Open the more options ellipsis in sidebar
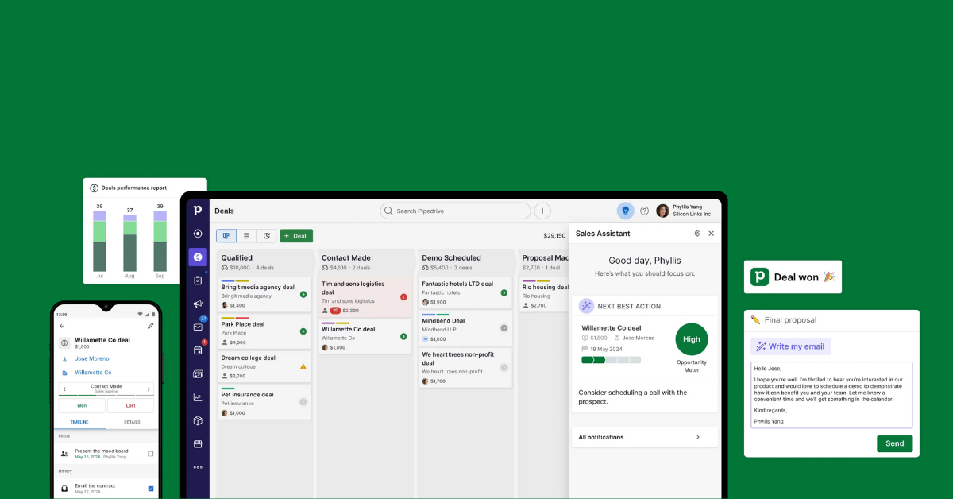Viewport: 953px width, 499px height. pos(198,467)
